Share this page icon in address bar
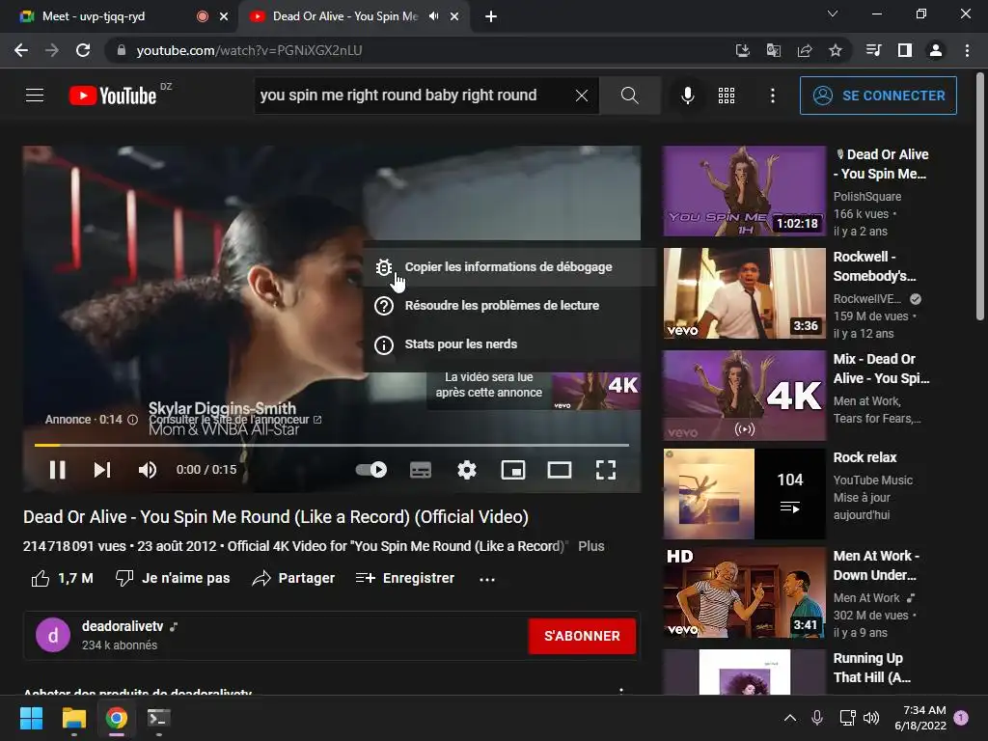Image resolution: width=988 pixels, height=741 pixels. click(805, 50)
